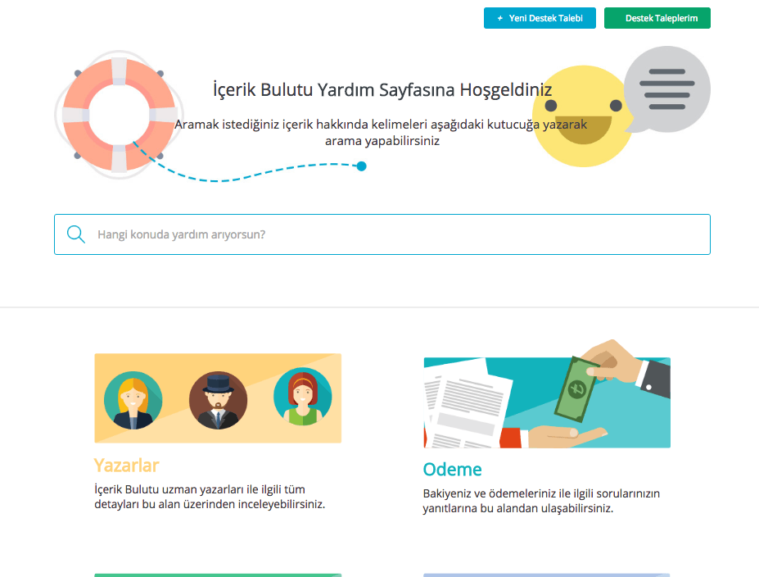Open the Destek Taleplerim page
The height and width of the screenshot is (577, 759).
[x=657, y=18]
